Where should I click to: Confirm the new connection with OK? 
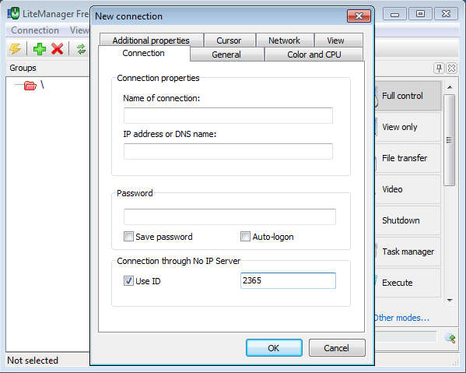tap(274, 348)
